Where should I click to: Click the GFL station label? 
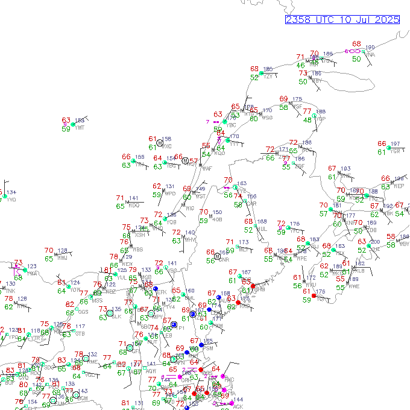pos(136,352)
